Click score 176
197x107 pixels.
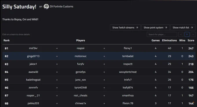[x=191, y=80]
